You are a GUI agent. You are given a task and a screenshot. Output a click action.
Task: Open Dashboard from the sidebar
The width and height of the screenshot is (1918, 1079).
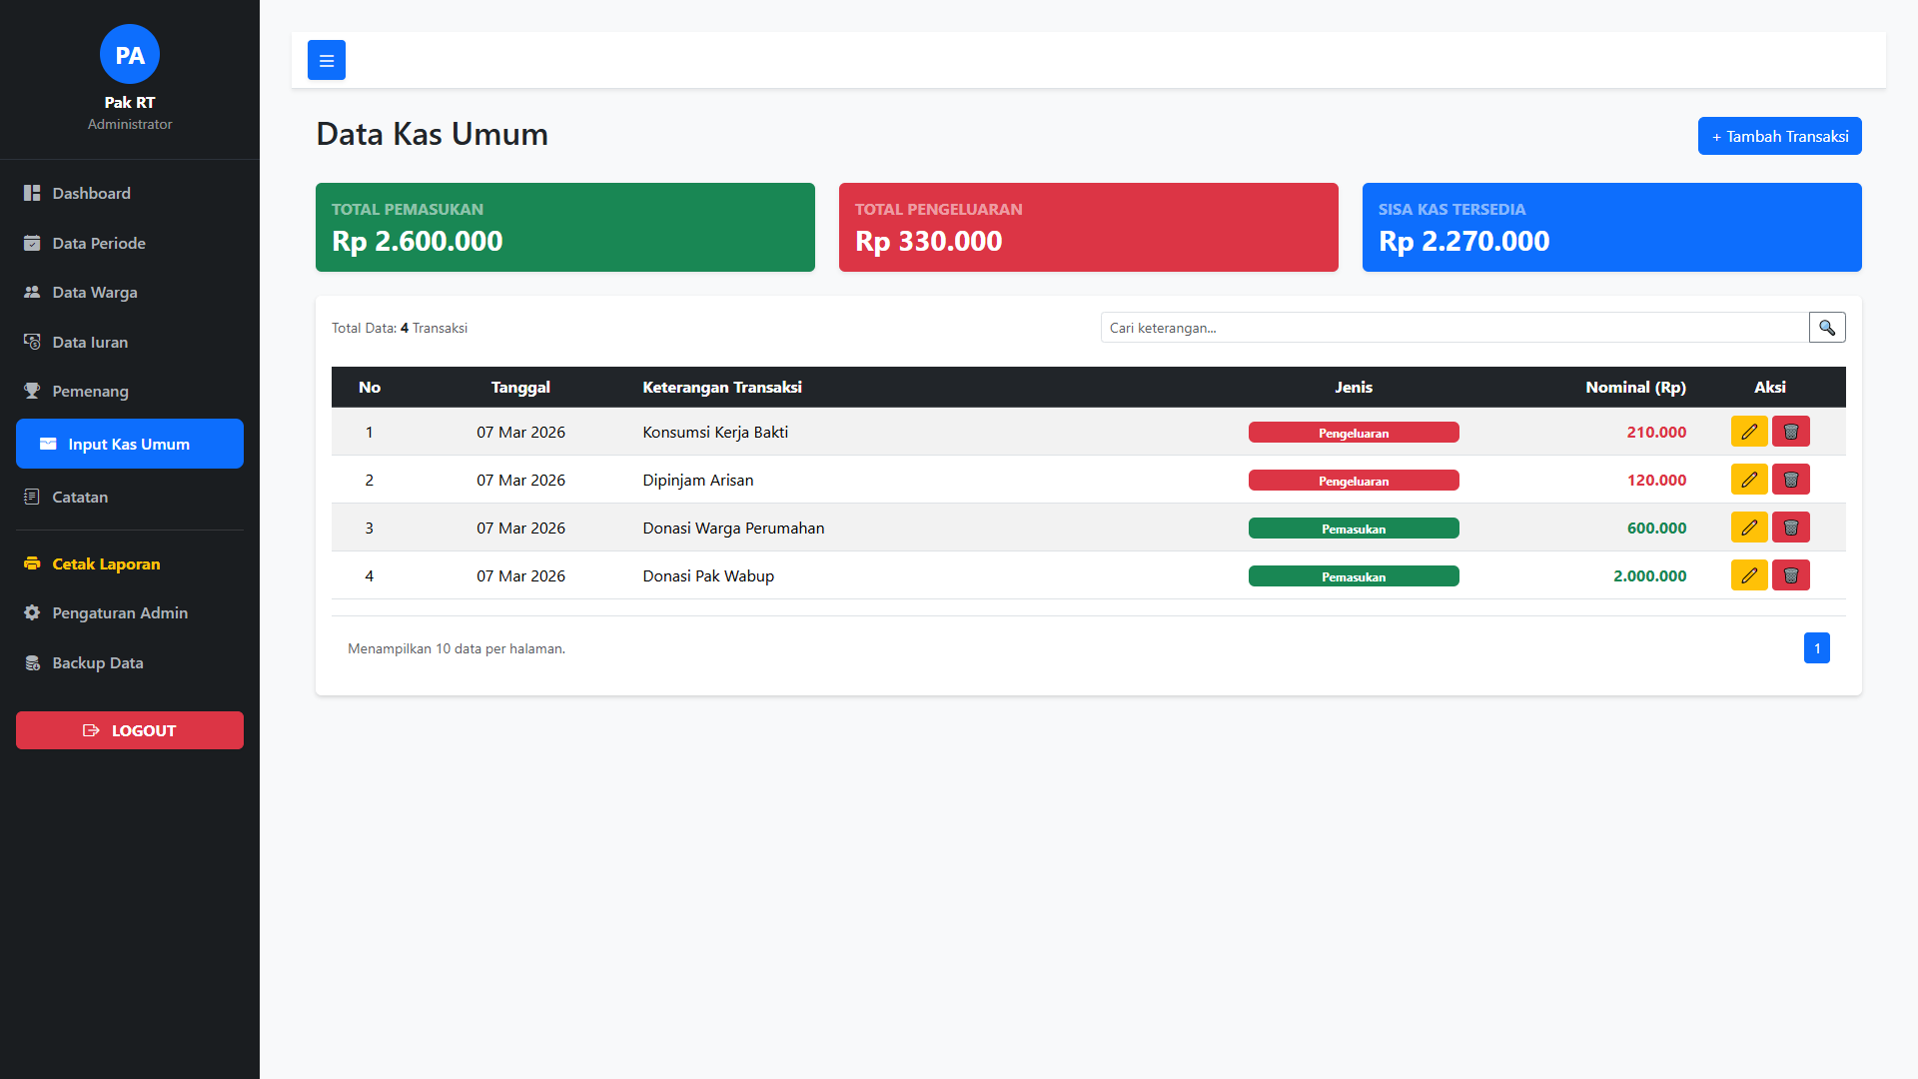click(91, 194)
